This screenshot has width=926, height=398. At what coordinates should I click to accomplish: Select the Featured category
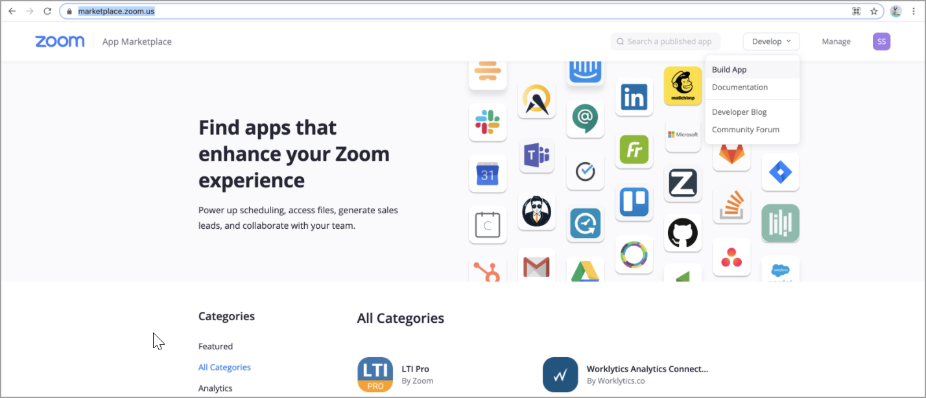pyautogui.click(x=215, y=346)
